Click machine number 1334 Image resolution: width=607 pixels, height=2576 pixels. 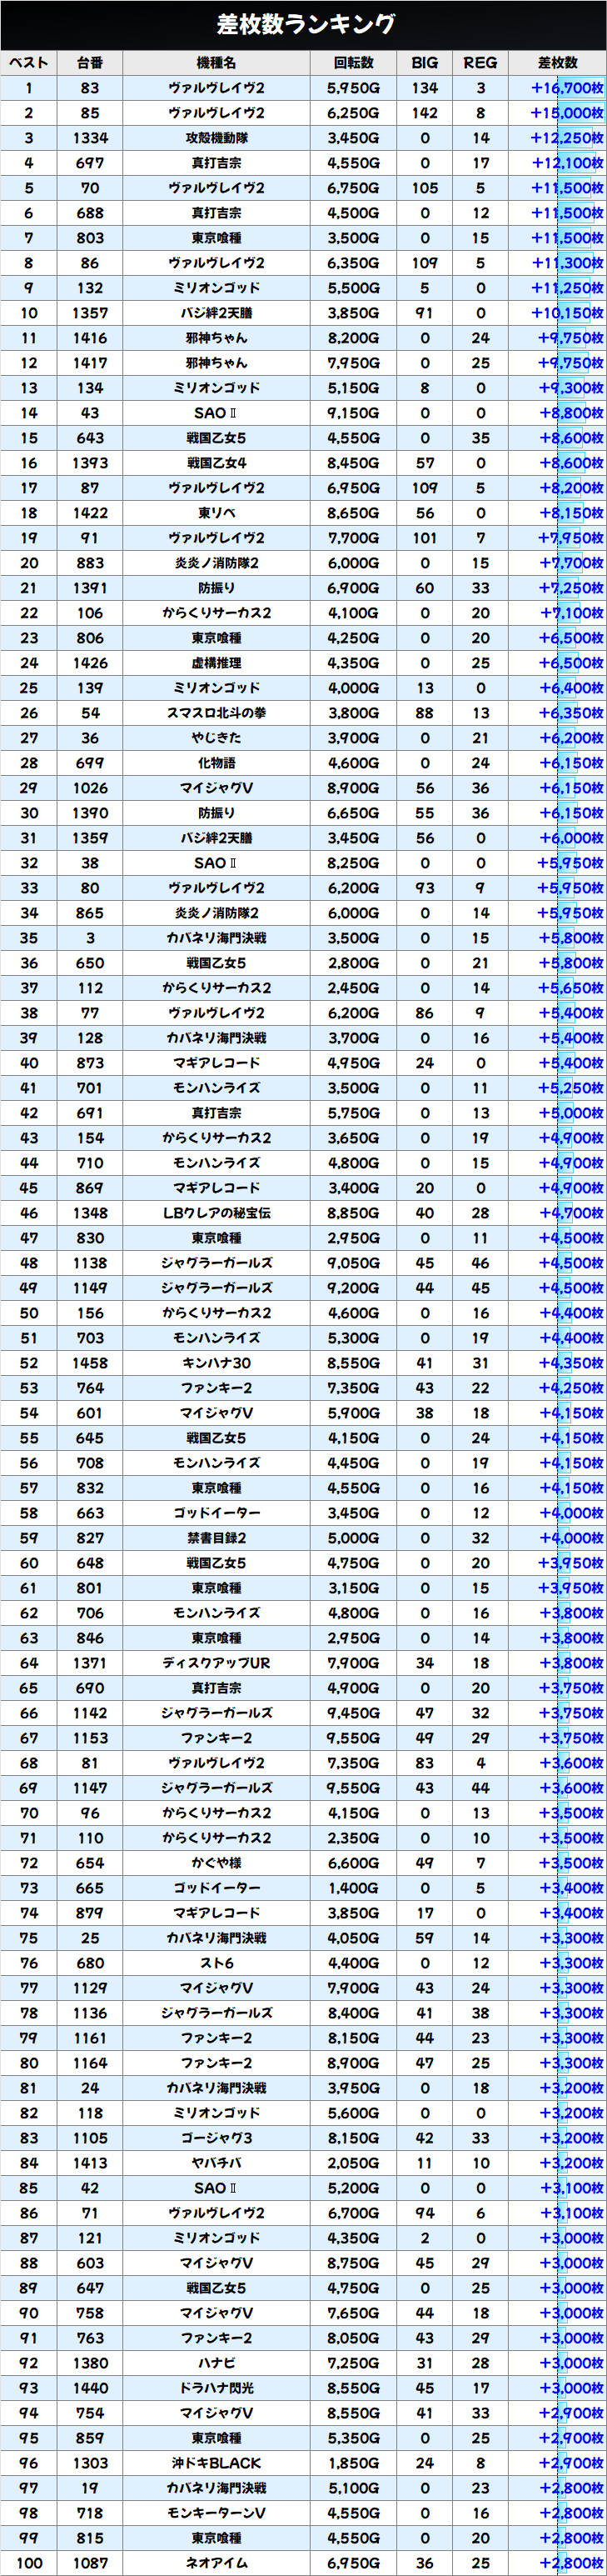pyautogui.click(x=90, y=138)
